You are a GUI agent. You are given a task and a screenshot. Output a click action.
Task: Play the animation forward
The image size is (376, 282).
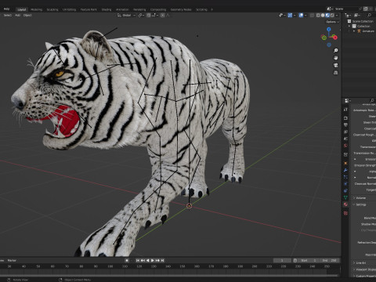(x=153, y=260)
